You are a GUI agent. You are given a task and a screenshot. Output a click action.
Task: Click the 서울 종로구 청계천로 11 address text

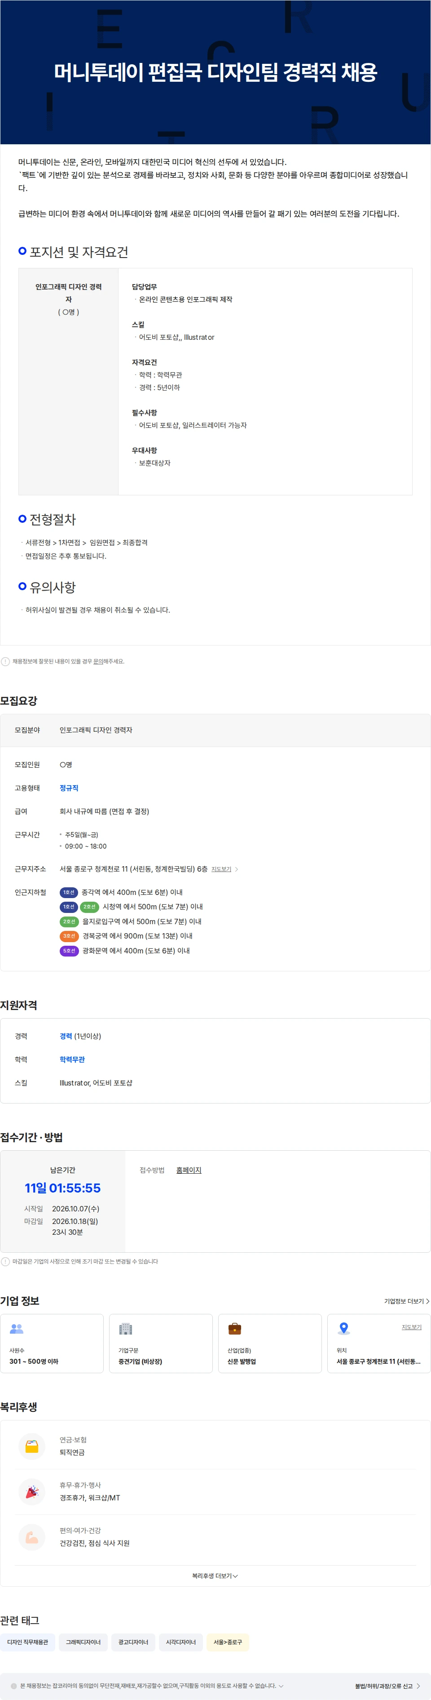coord(133,869)
